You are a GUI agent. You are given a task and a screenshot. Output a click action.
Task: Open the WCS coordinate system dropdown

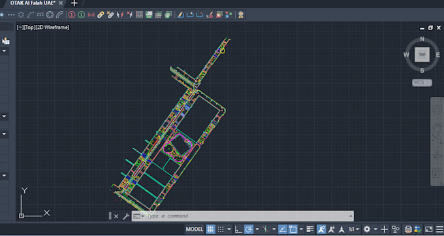pyautogui.click(x=422, y=83)
